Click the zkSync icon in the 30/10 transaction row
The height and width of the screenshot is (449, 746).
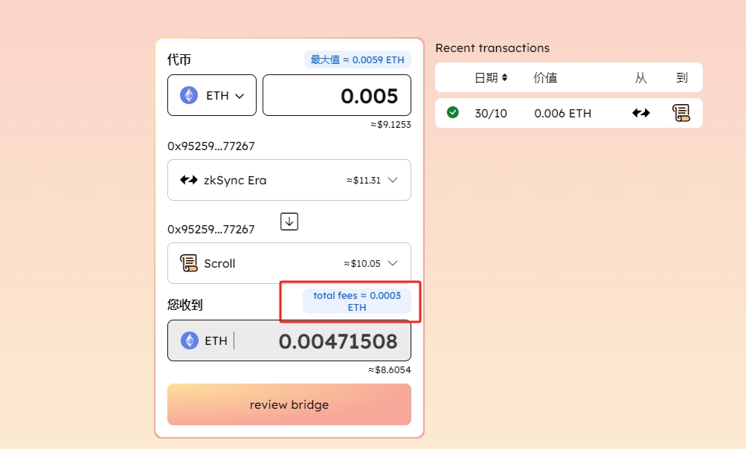point(641,113)
